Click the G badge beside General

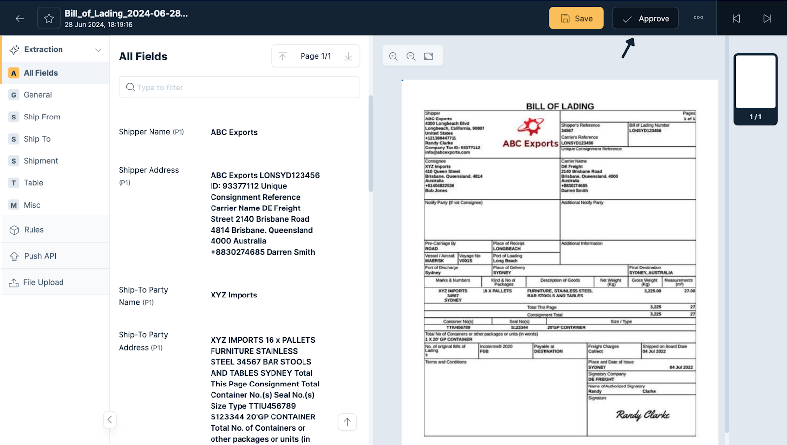tap(14, 95)
